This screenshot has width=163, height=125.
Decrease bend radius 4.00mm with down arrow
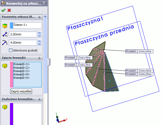tap(39, 44)
